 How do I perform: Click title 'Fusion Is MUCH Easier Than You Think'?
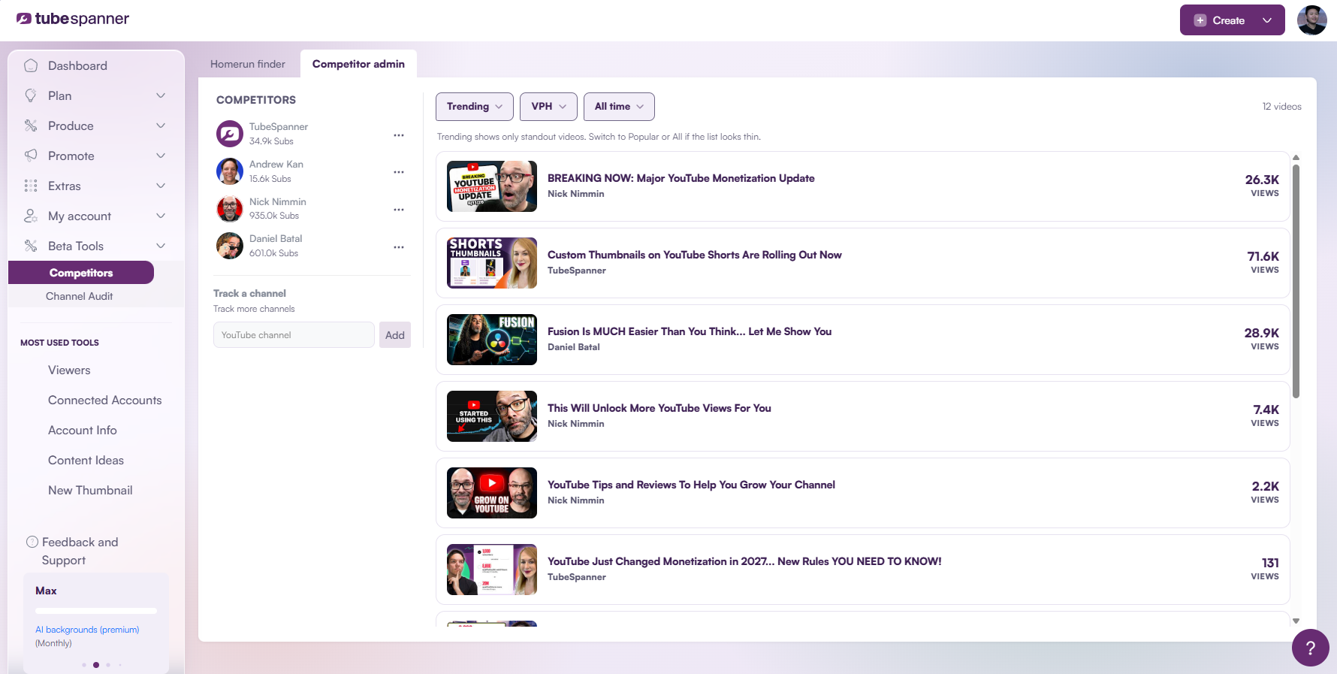tap(690, 331)
